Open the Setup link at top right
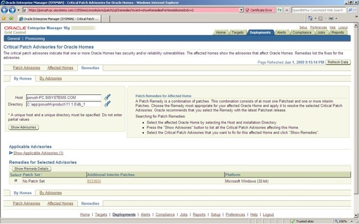Screen dimensions: 359x224 click(x=303, y=27)
